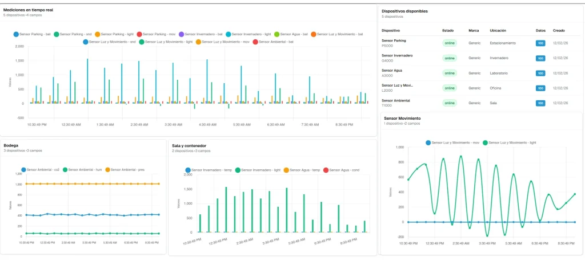The height and width of the screenshot is (261, 585).
Task: Hide Sensor Parking - snd legend series
Action: coord(57,35)
